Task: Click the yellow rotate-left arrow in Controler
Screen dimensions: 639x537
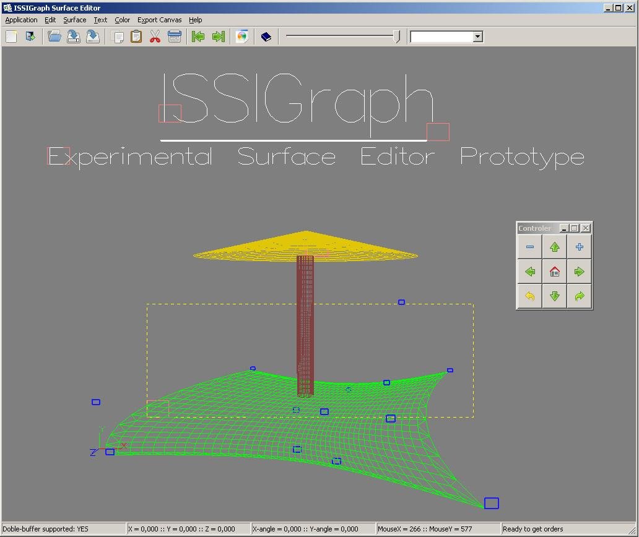Action: tap(530, 296)
